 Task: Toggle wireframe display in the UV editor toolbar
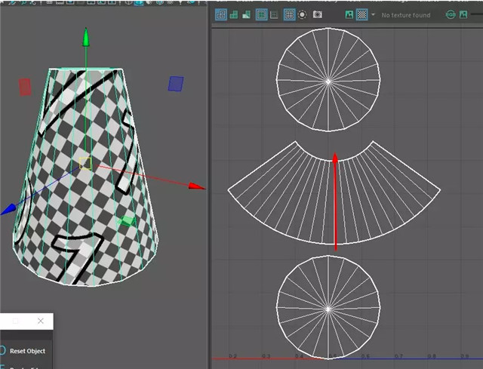221,14
